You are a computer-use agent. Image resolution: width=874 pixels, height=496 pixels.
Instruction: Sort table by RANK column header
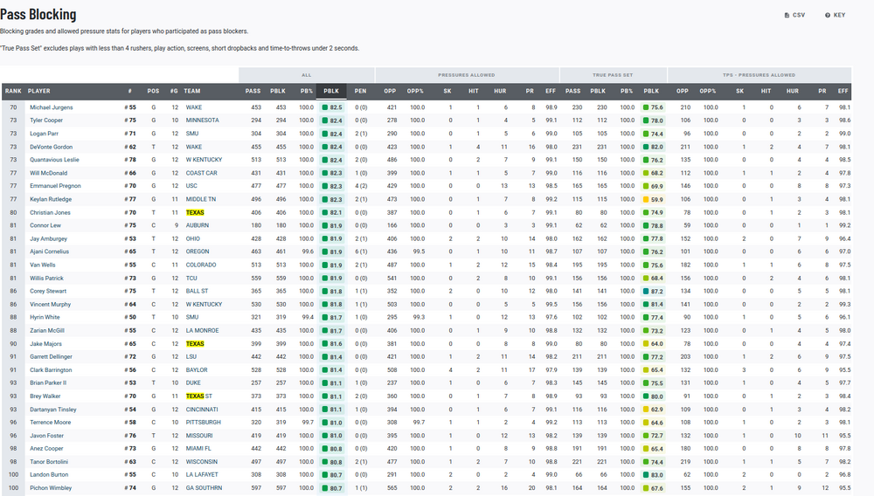point(13,91)
